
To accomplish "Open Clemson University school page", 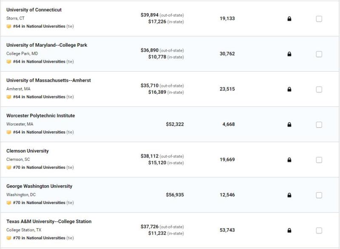I will click(x=28, y=151).
